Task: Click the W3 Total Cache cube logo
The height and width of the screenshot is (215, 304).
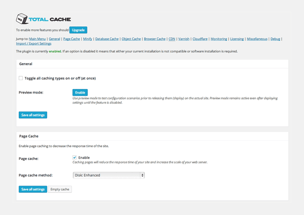Action: pyautogui.click(x=22, y=19)
